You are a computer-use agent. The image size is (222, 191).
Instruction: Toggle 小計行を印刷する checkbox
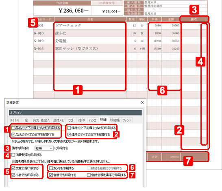(x=13, y=175)
